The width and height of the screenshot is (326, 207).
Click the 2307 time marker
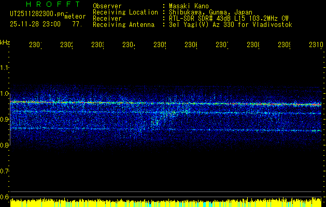pyautogui.click(x=222, y=45)
